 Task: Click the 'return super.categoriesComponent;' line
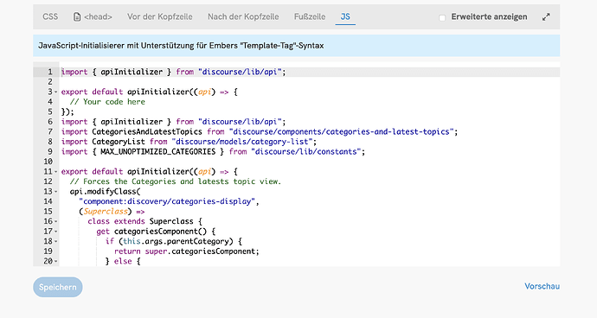(187, 251)
